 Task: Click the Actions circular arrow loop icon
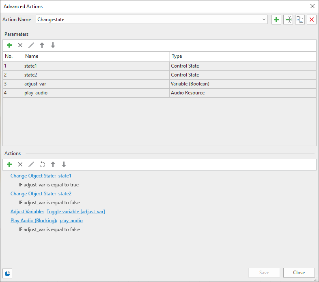[x=42, y=164]
